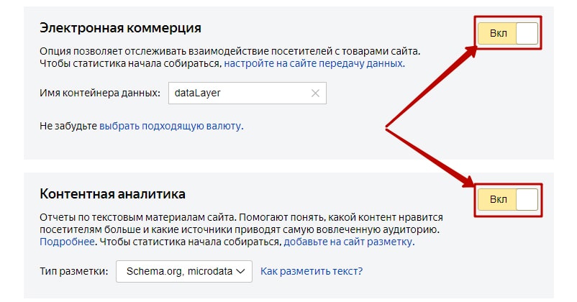This screenshot has width=577, height=302.
Task: Follow the 'выбрать подходящую валюту' link
Action: 171,126
